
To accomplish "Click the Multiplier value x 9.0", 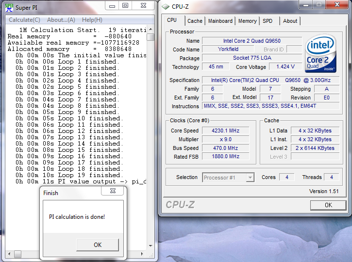I will 226,139.
